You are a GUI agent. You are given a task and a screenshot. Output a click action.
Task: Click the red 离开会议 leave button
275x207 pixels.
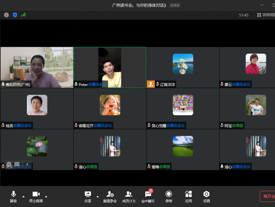268,196
